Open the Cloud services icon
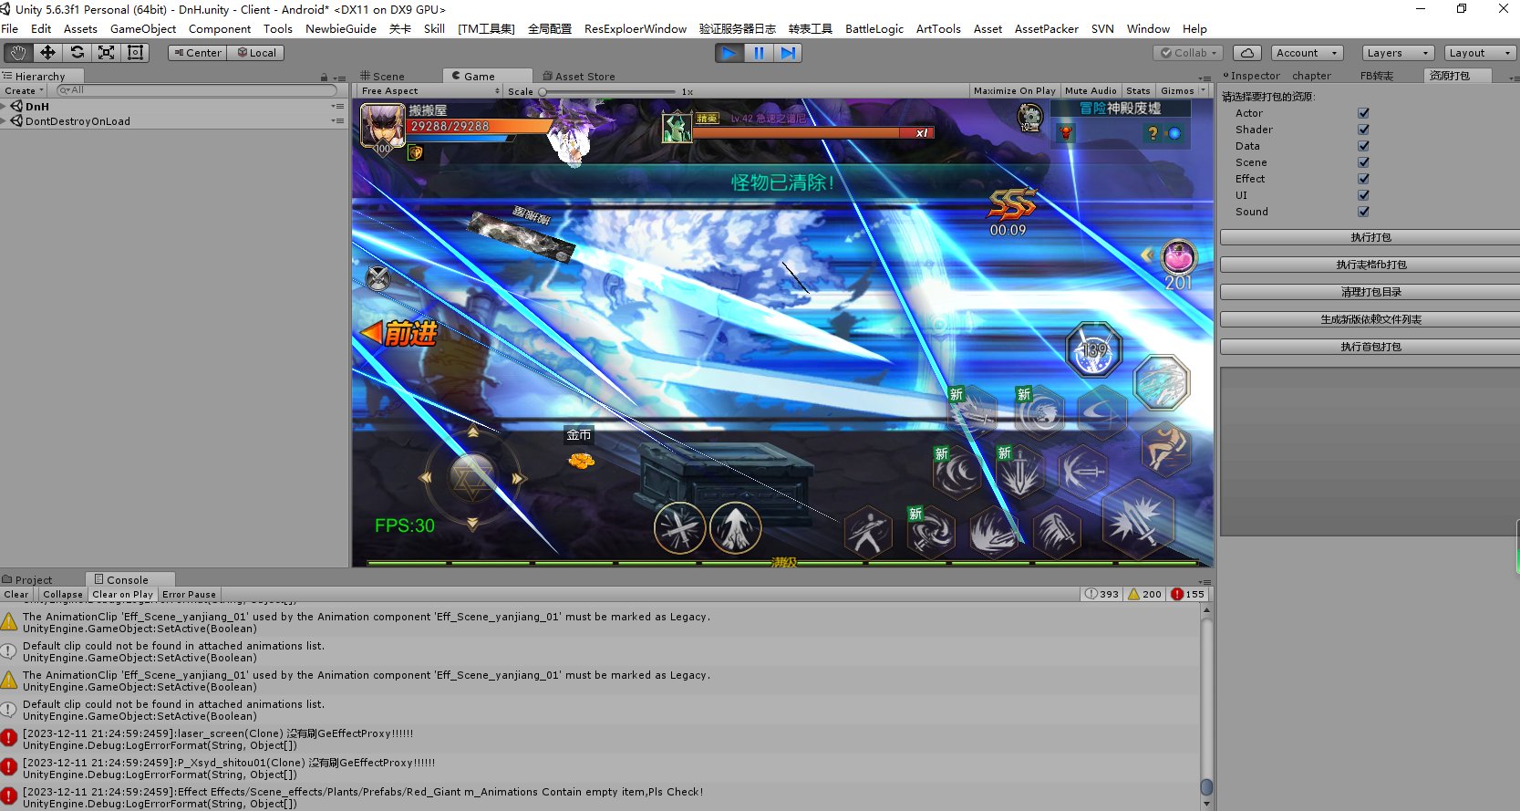The image size is (1520, 811). point(1247,53)
